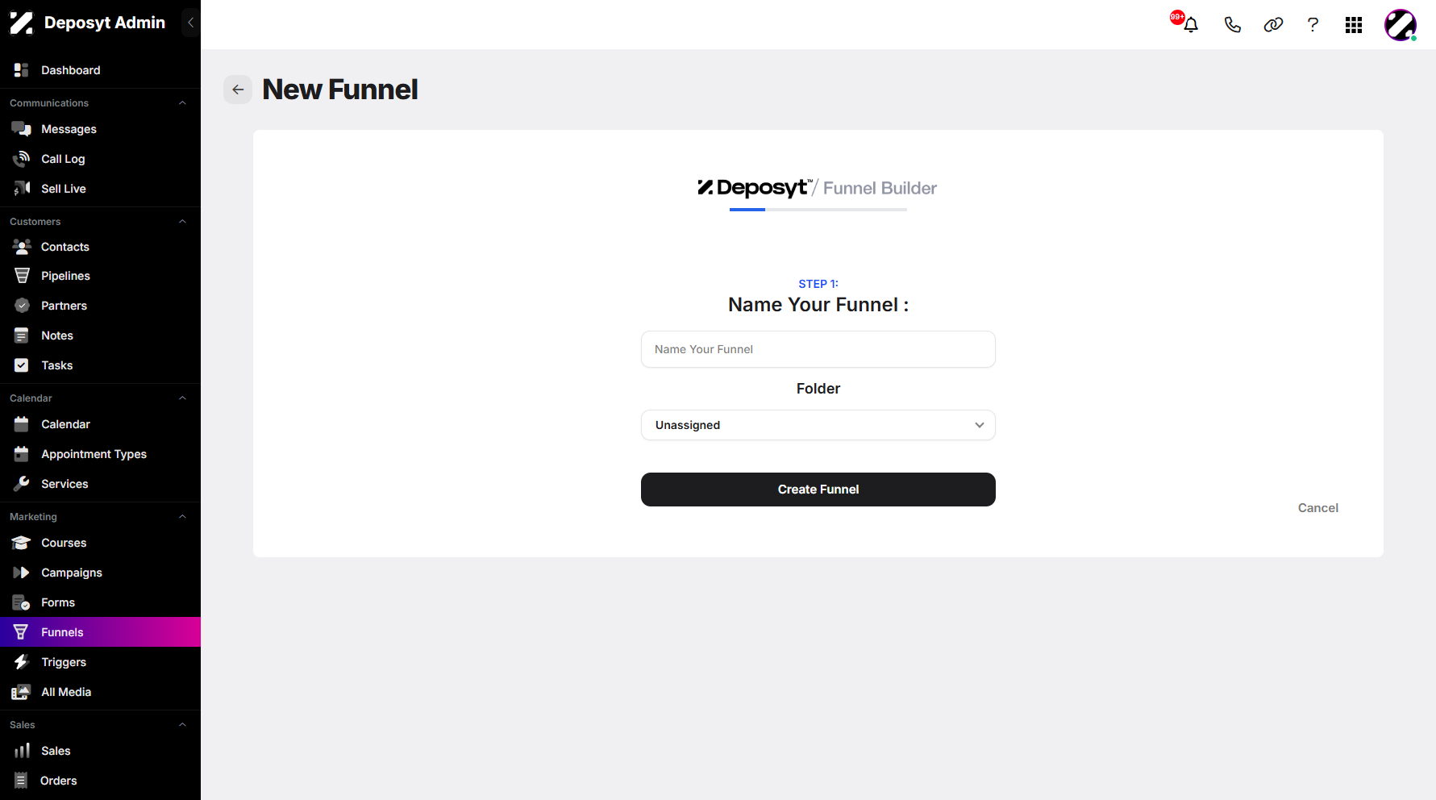Open the user profile avatar
This screenshot has width=1436, height=800.
[1401, 25]
